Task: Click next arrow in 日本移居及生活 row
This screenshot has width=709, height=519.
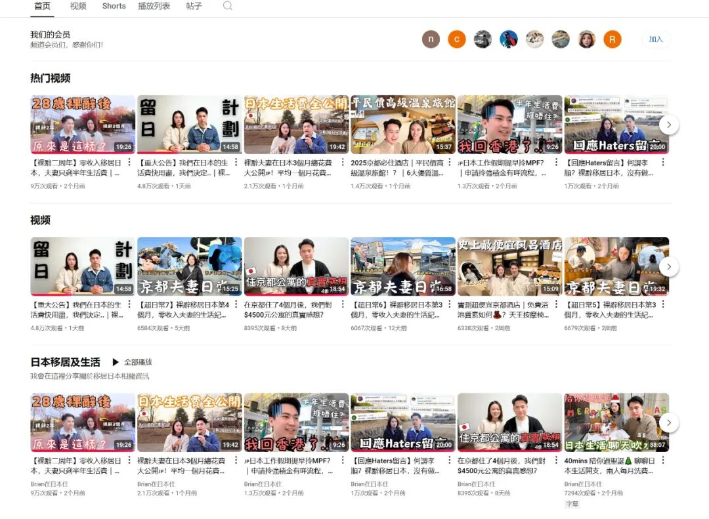Action: 669,423
